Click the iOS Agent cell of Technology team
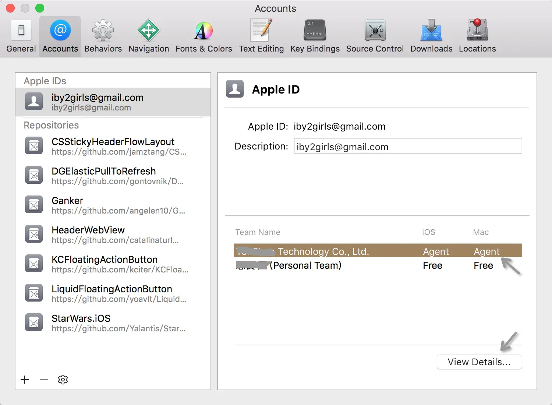Viewport: 552px width, 405px height. [x=436, y=251]
